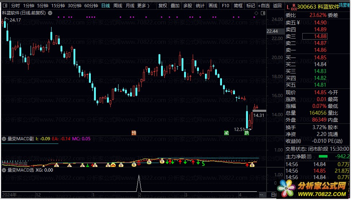Image resolution: width=352 pixels, height=200 pixels.
Task: Select the 1分钟 period
Action: (x=28, y=6)
